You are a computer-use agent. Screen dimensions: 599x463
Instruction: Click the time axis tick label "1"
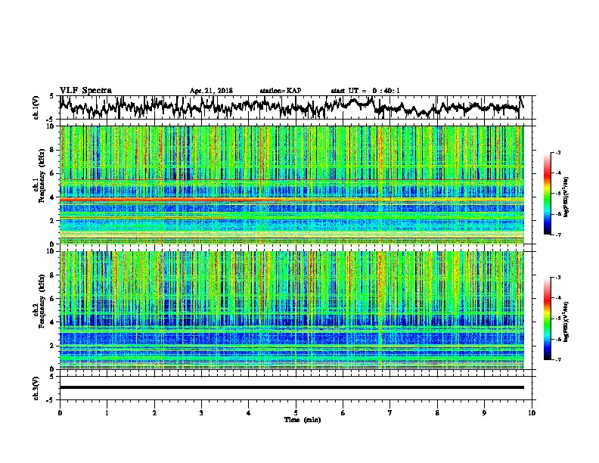pyautogui.click(x=107, y=413)
